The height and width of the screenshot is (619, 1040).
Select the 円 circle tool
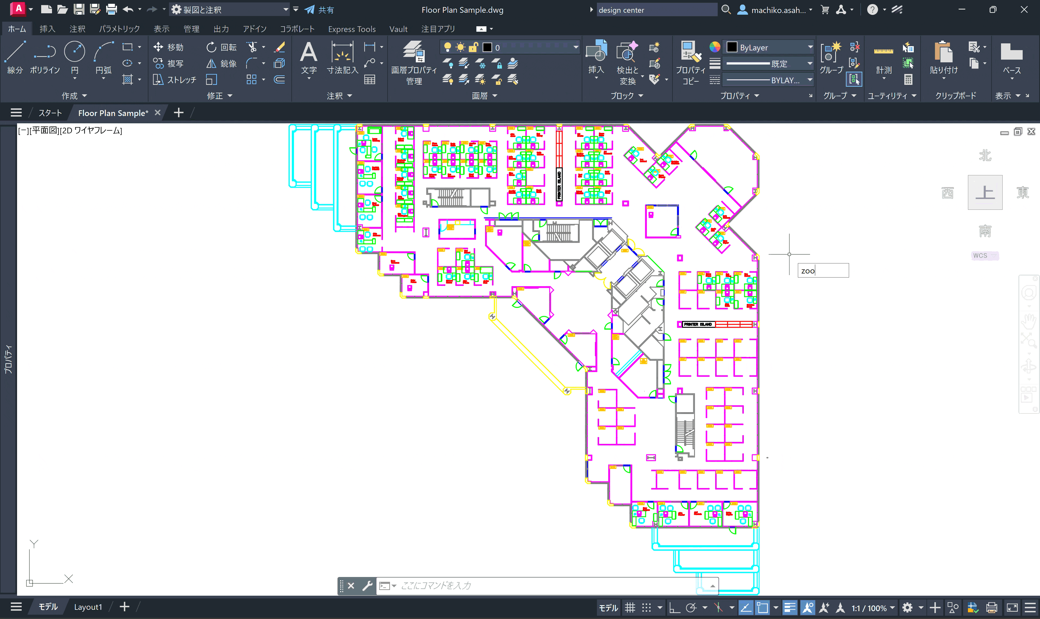point(74,57)
